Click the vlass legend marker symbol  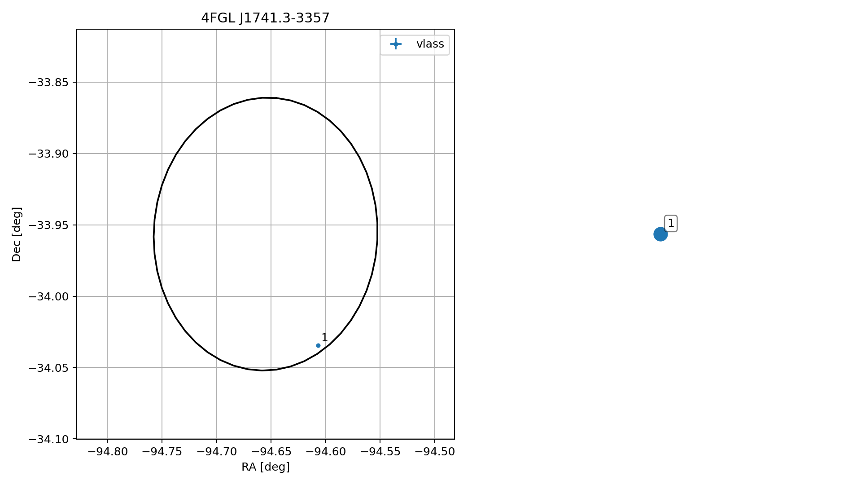click(395, 44)
